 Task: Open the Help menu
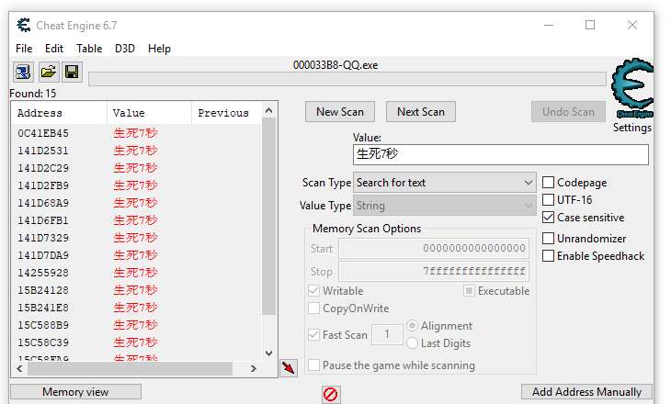[159, 49]
